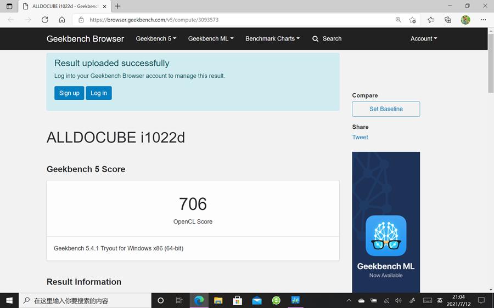Open the notification action center icon
The height and width of the screenshot is (308, 494).
[481, 300]
